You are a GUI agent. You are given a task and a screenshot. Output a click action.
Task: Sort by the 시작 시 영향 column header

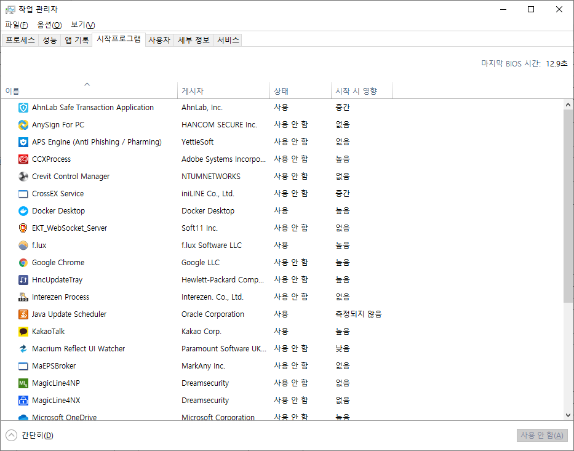[362, 90]
